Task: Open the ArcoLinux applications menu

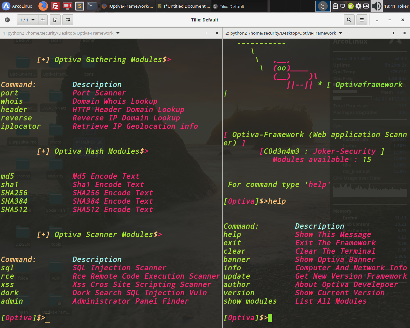Action: 17,6
